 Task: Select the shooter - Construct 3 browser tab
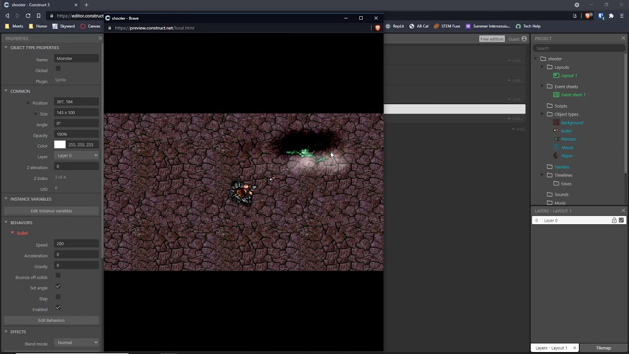pos(41,5)
